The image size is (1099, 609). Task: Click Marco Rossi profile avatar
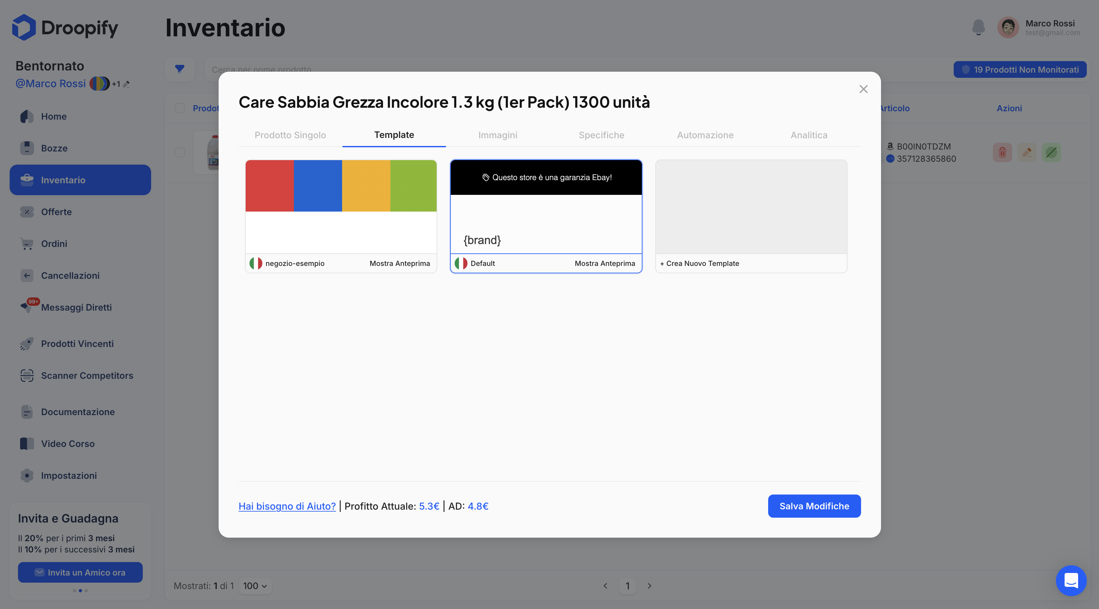pos(1008,27)
